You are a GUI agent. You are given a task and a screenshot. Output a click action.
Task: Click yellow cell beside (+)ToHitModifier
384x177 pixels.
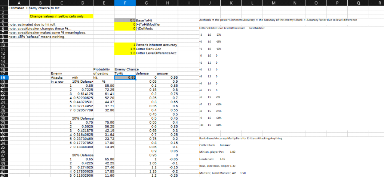[125, 25]
